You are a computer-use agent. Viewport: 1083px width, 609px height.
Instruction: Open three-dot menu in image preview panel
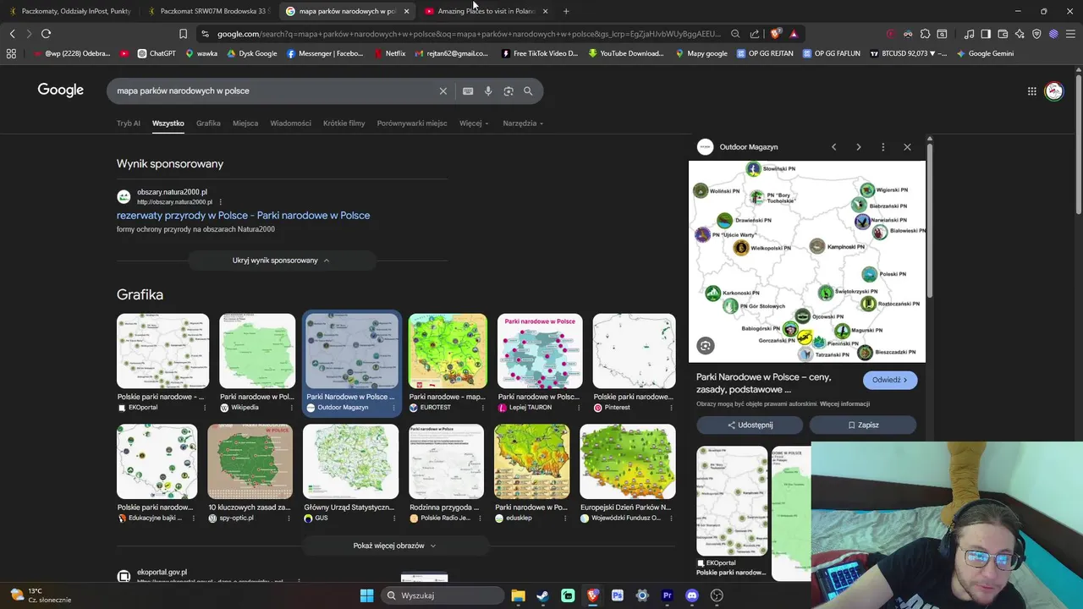pos(882,147)
